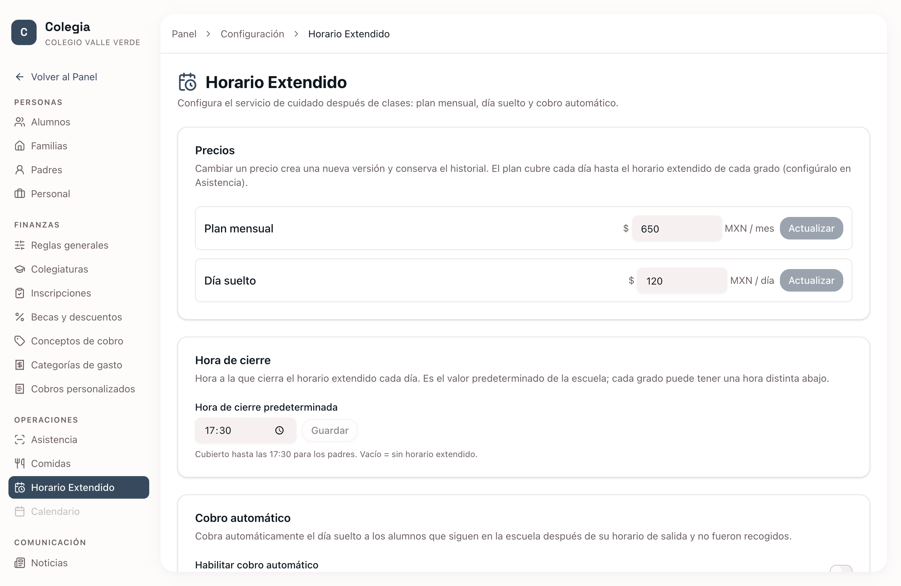The image size is (901, 586).
Task: Click the Horario Extendido breadcrumb text
Action: pos(349,34)
